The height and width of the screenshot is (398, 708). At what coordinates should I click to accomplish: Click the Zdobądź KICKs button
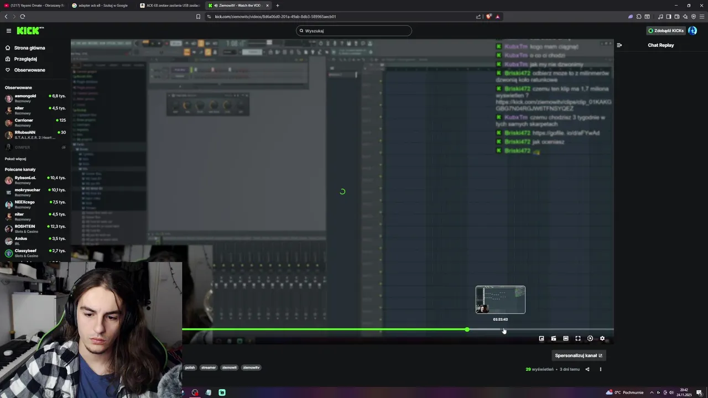coord(666,31)
